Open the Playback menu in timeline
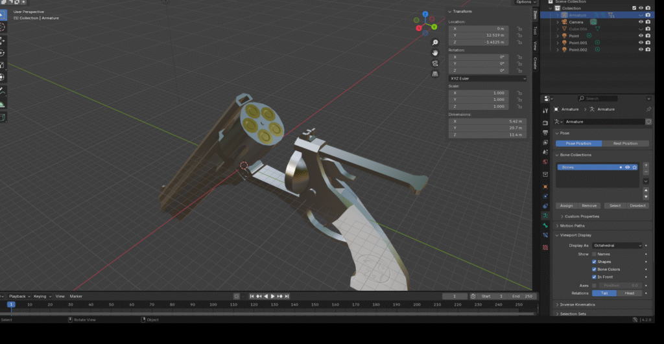664x344 pixels. pyautogui.click(x=18, y=296)
